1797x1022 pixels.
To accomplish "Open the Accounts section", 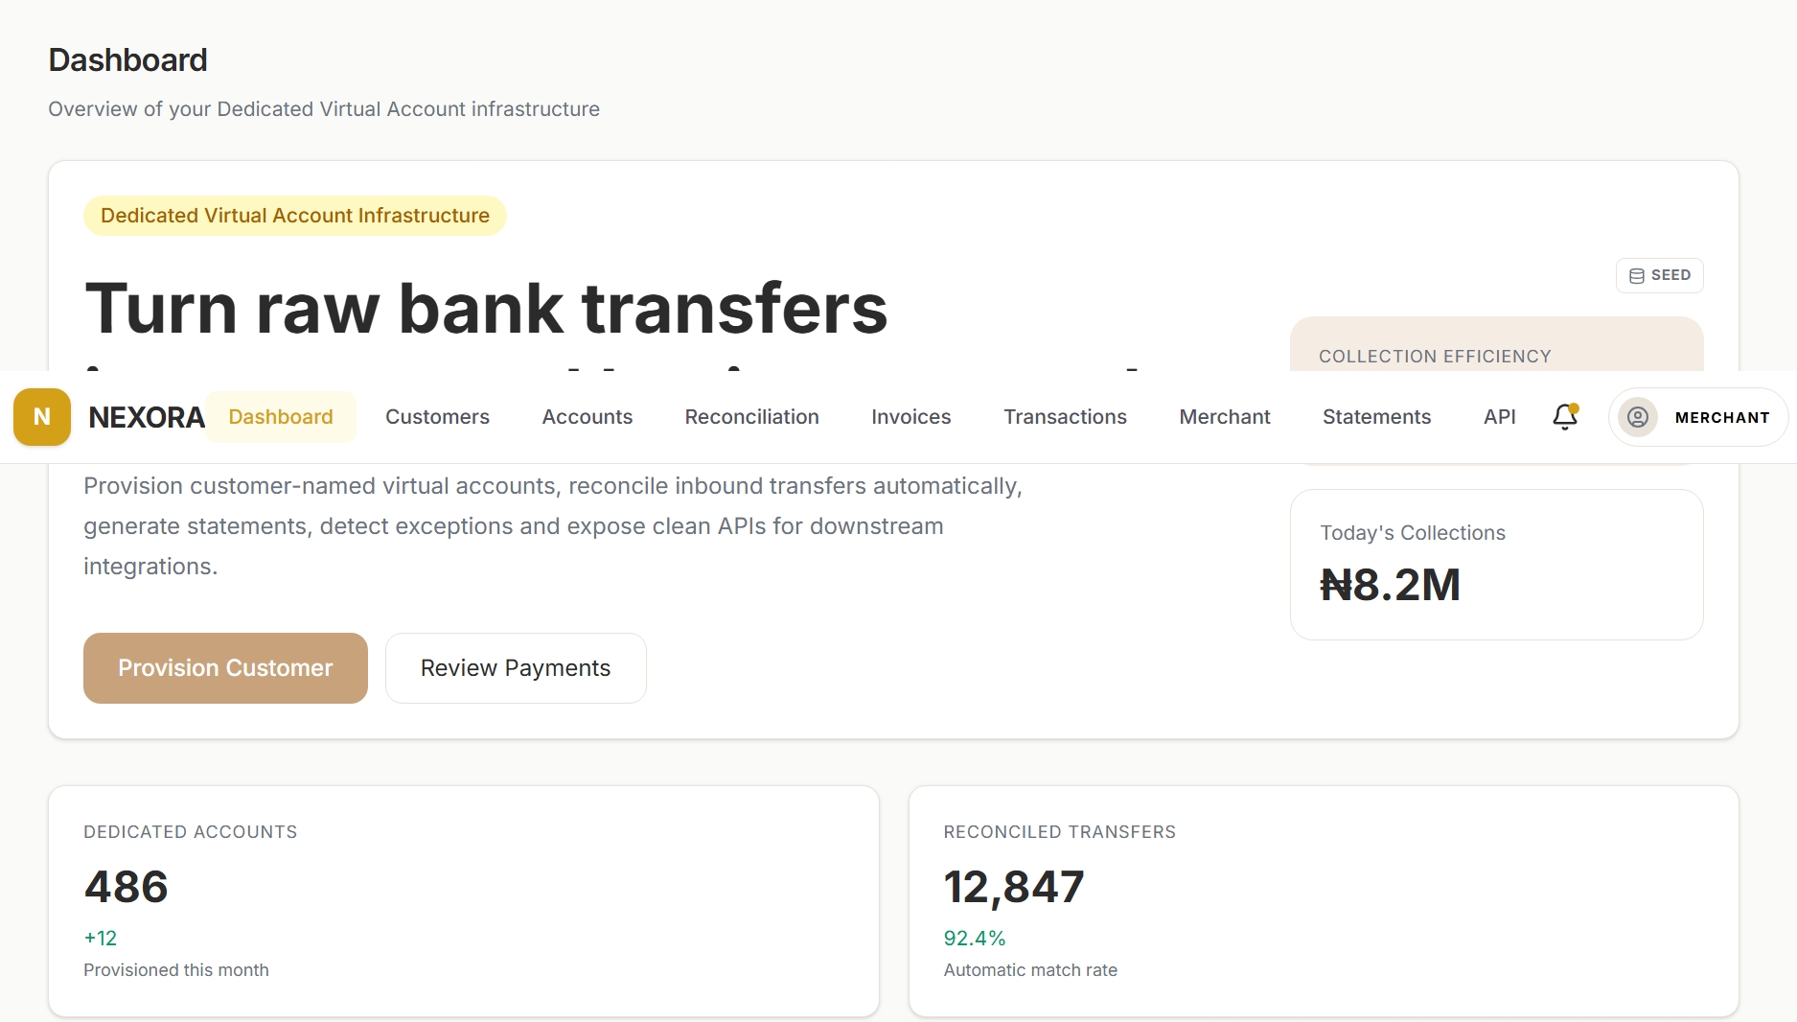I will click(587, 417).
